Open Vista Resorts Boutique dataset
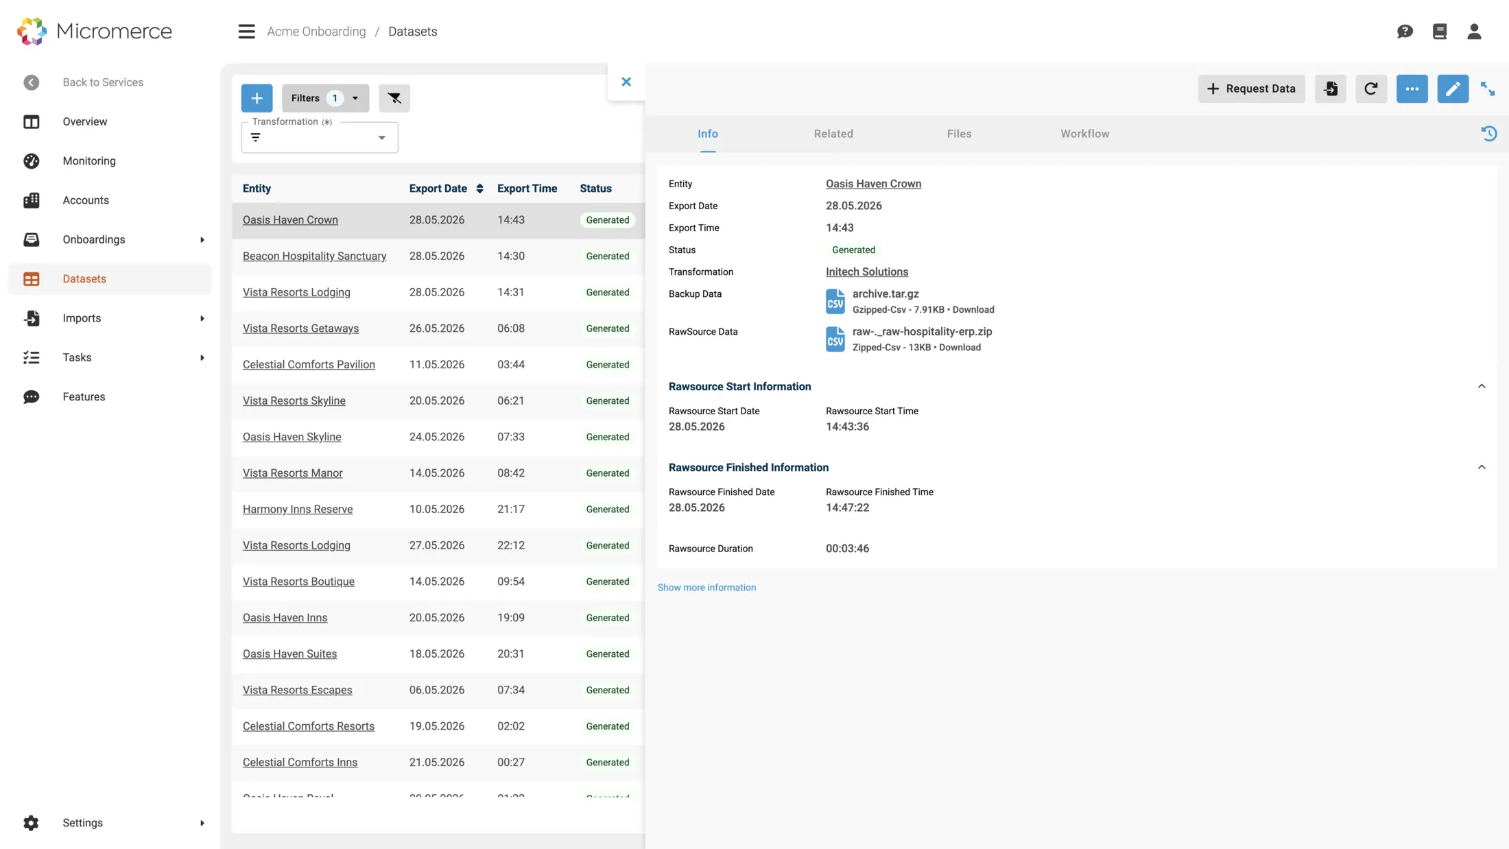Viewport: 1509px width, 849px height. pyautogui.click(x=298, y=582)
